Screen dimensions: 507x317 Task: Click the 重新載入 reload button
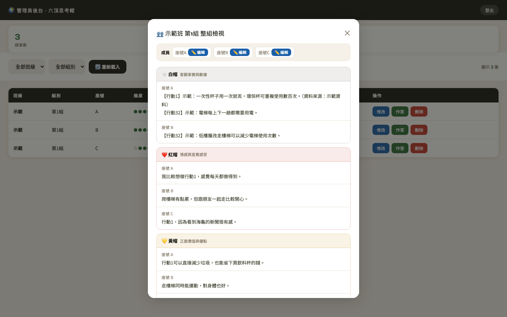[107, 67]
